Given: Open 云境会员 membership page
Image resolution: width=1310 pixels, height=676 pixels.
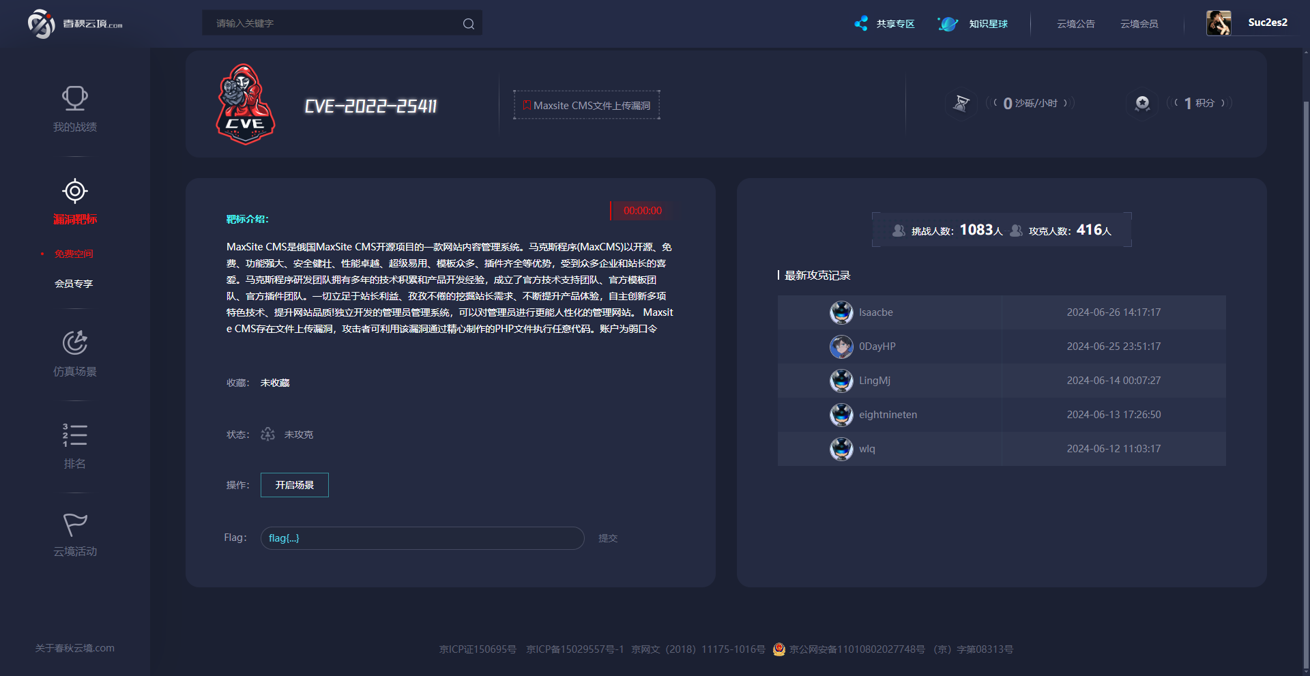Looking at the screenshot, I should pyautogui.click(x=1139, y=24).
